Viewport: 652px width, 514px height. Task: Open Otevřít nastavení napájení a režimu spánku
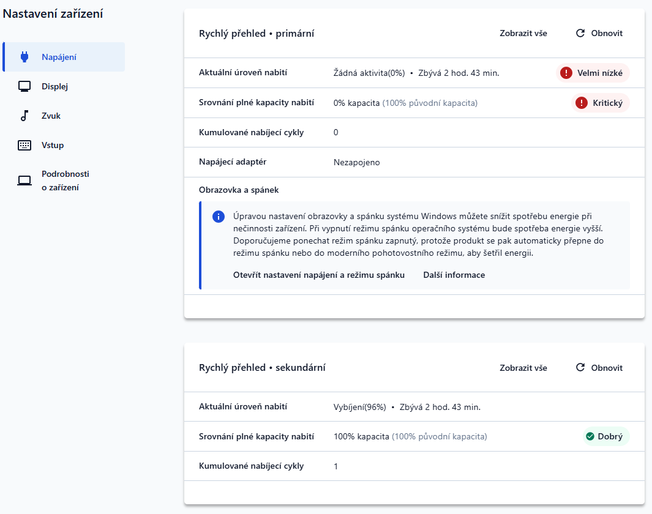319,275
